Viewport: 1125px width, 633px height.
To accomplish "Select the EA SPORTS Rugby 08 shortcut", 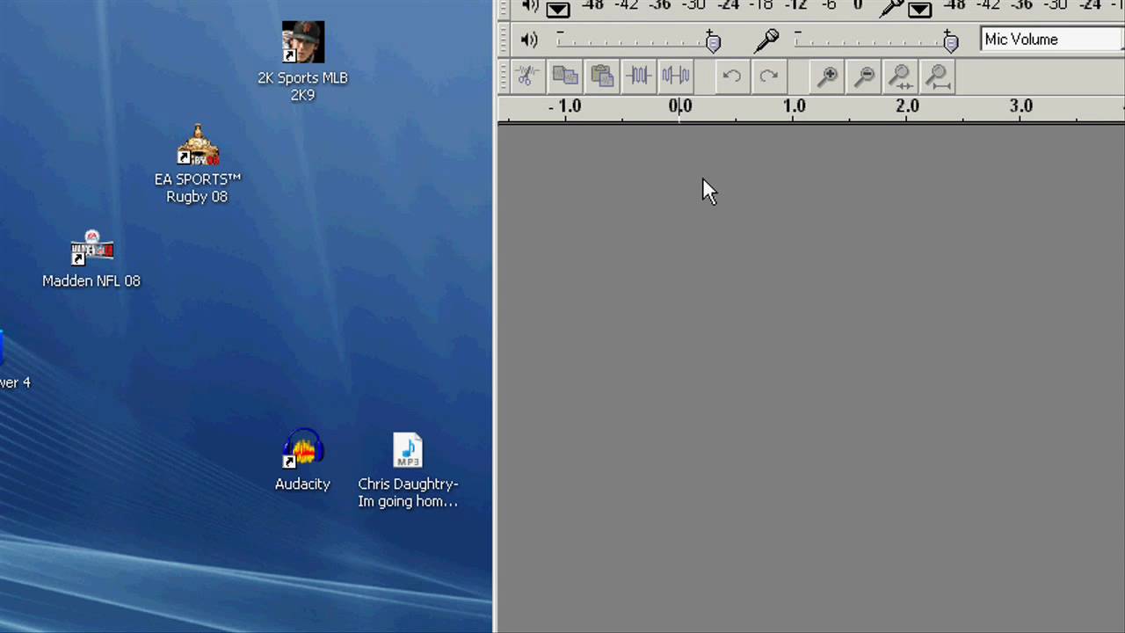I will pos(197,164).
